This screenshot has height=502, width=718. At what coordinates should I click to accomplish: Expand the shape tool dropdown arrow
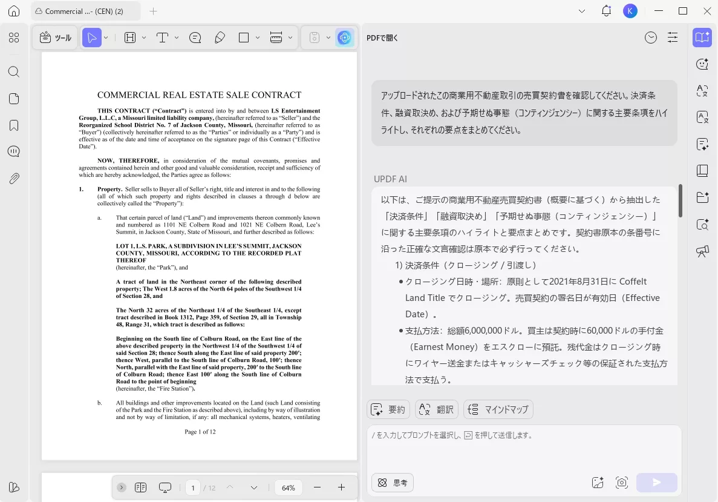click(x=258, y=38)
